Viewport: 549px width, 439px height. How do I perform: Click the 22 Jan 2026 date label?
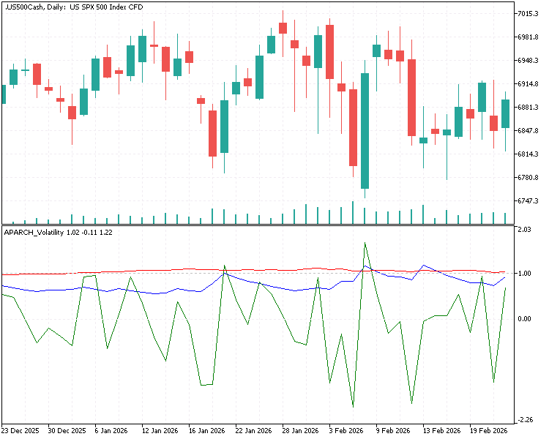(253, 431)
